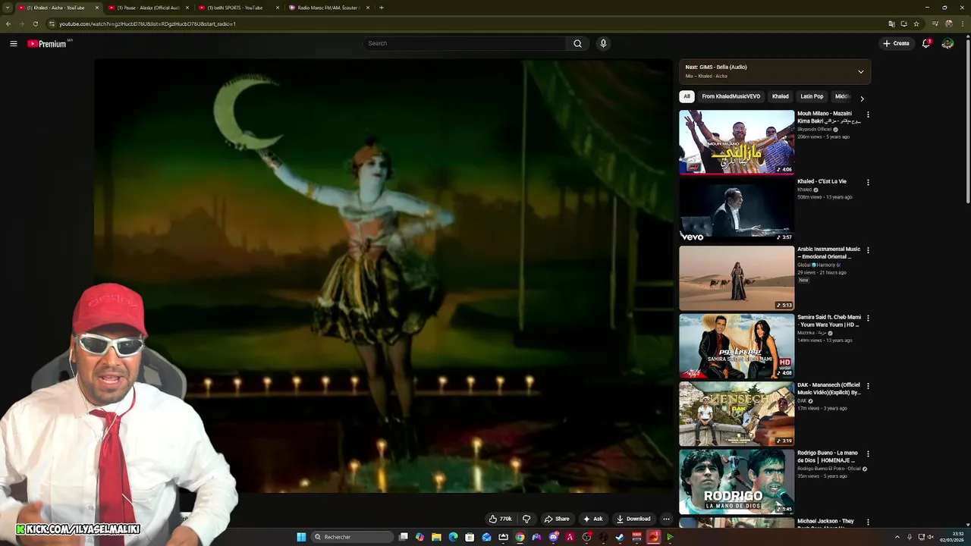Screen dimensions: 971x546
Task: Open DAK - Manansech video title
Action: [x=829, y=388]
